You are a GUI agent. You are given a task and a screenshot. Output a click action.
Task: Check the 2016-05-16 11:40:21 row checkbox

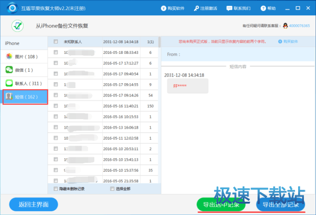56,106
